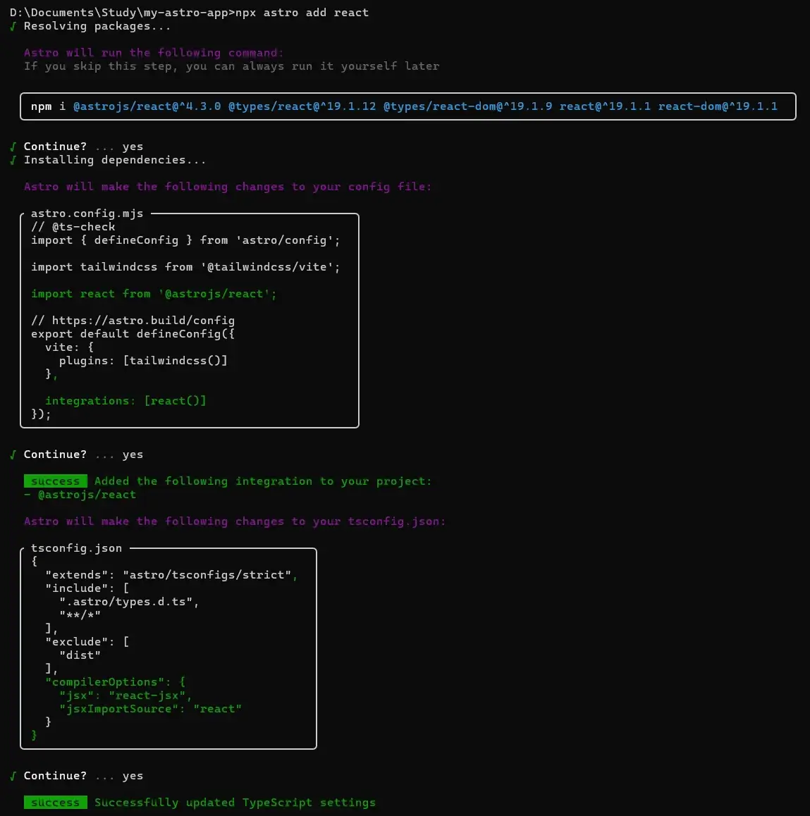Click the green 'integrations: [react()]' line
The height and width of the screenshot is (816, 810).
tap(125, 401)
